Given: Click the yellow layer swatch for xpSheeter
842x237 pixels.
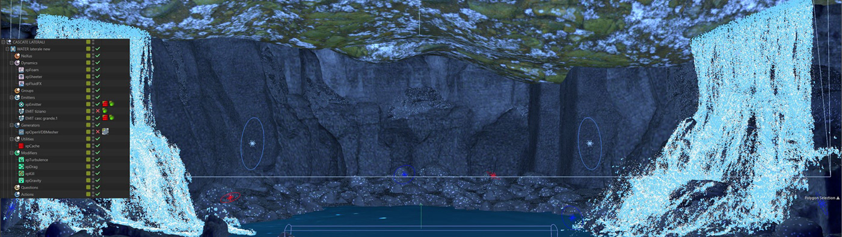Looking at the screenshot, I should coord(88,77).
